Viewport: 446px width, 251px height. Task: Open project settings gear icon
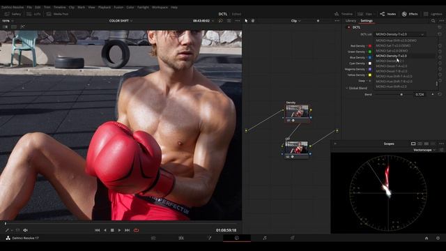tap(438, 238)
